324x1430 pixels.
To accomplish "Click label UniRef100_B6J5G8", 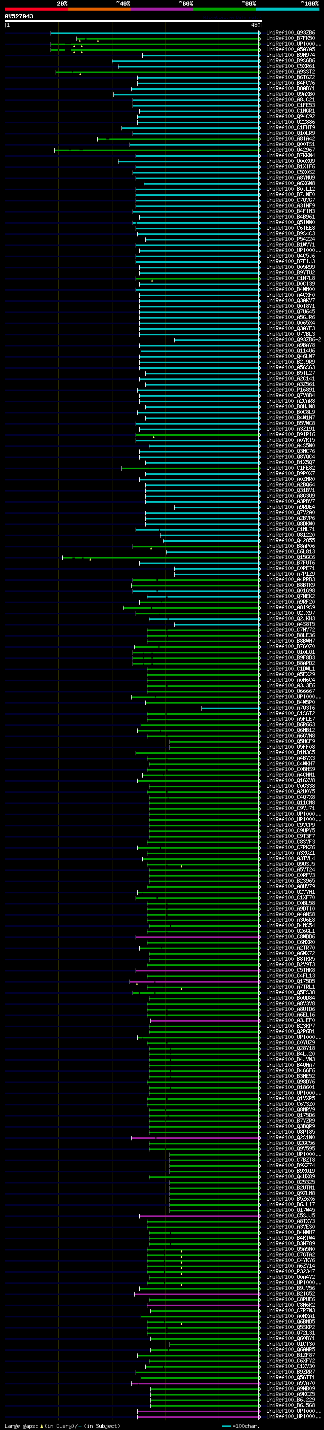I will 290,1406.
